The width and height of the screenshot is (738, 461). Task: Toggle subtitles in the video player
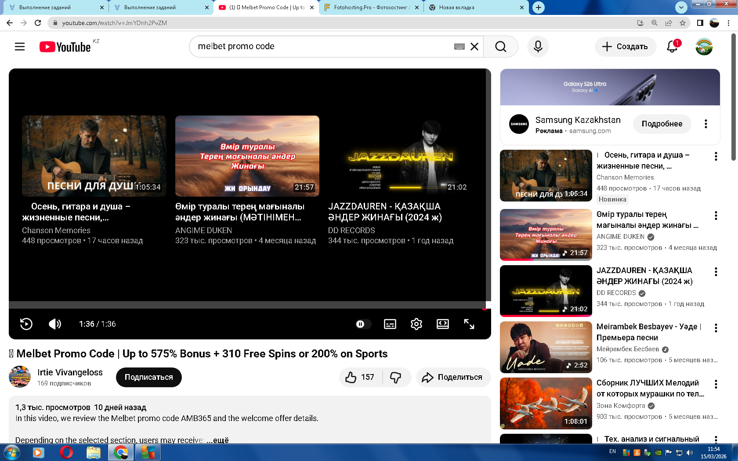tap(390, 324)
